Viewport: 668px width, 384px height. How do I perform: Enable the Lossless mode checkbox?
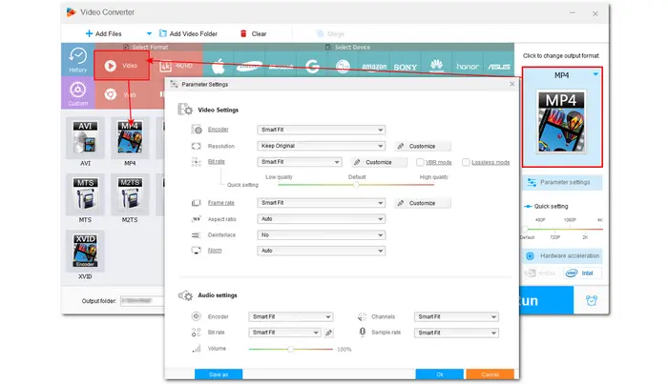466,162
